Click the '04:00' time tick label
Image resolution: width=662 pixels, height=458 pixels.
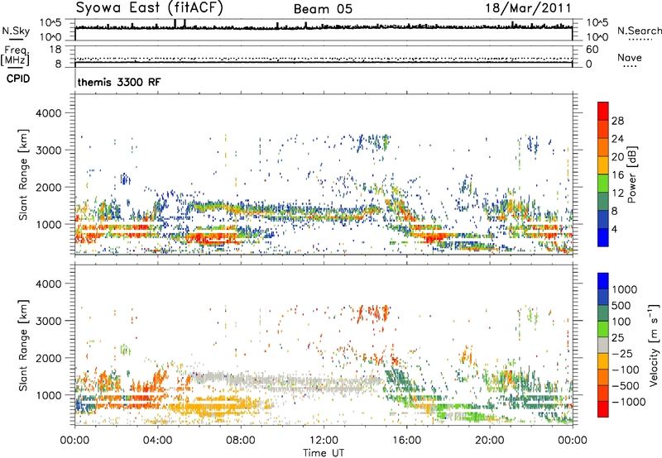pos(158,441)
